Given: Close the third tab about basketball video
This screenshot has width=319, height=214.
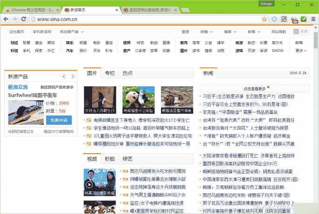Looking at the screenshot, I should (x=176, y=10).
